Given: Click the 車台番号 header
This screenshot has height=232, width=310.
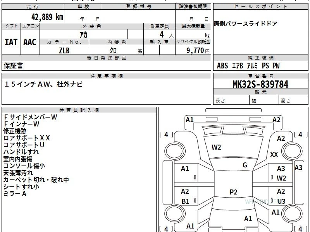Looking at the screenshot, I should pyautogui.click(x=260, y=76).
